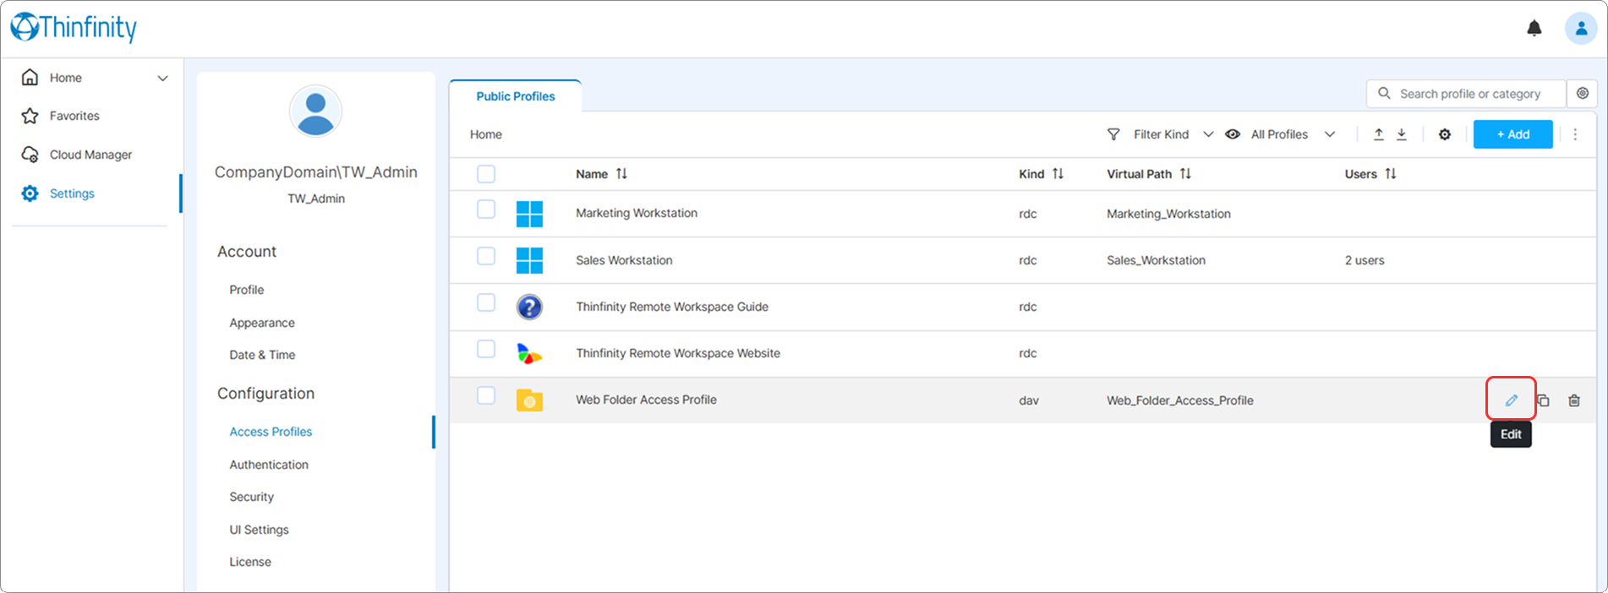Click the Marketing Workstation Windows icon
The height and width of the screenshot is (593, 1608).
point(529,214)
